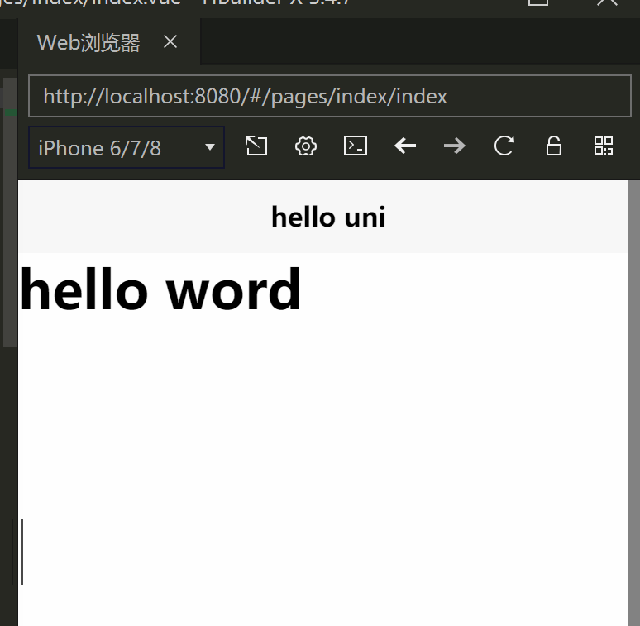The width and height of the screenshot is (640, 626).
Task: Toggle the lock icon in toolbar
Action: click(x=554, y=146)
